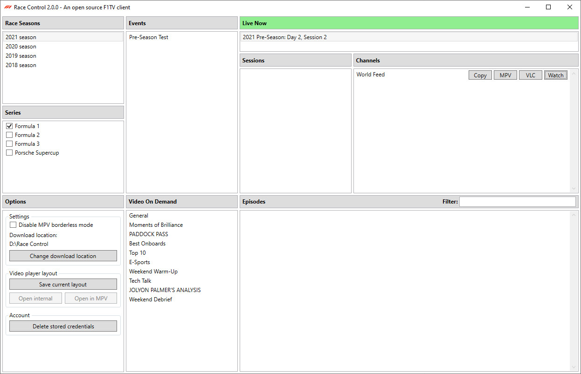Click the Channels list scrollbar
This screenshot has height=374, width=581.
pos(574,131)
